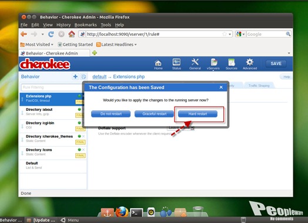Launch Firefox from the dock

click(122, 212)
